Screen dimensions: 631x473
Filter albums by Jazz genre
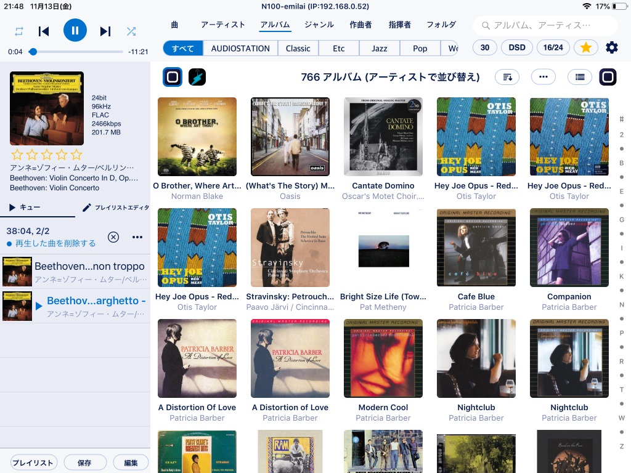click(x=380, y=48)
